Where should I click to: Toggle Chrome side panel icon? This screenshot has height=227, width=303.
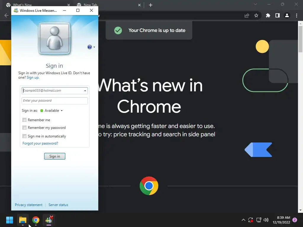(278, 15)
